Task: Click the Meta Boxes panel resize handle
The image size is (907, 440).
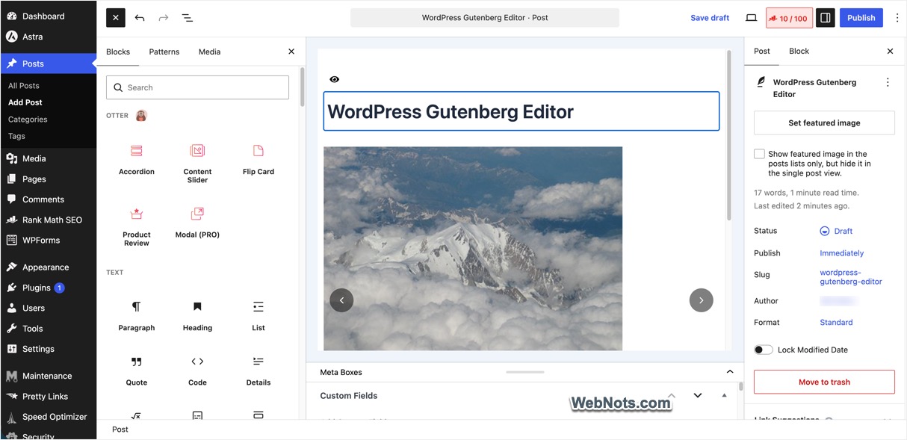Action: (525, 372)
